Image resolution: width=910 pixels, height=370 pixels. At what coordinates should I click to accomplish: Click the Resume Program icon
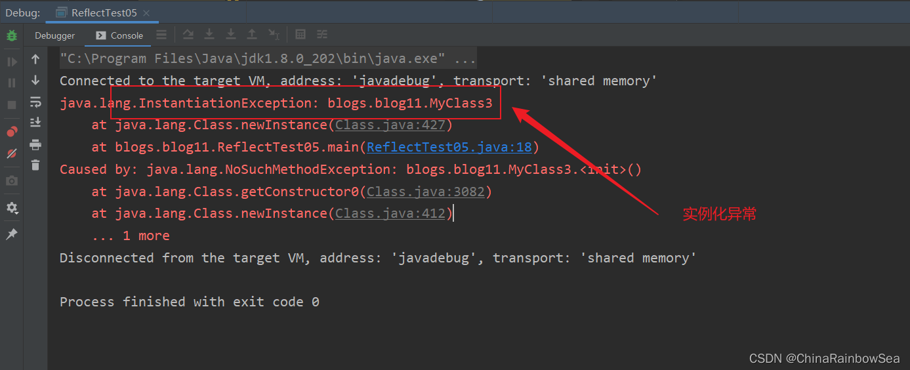coord(12,62)
